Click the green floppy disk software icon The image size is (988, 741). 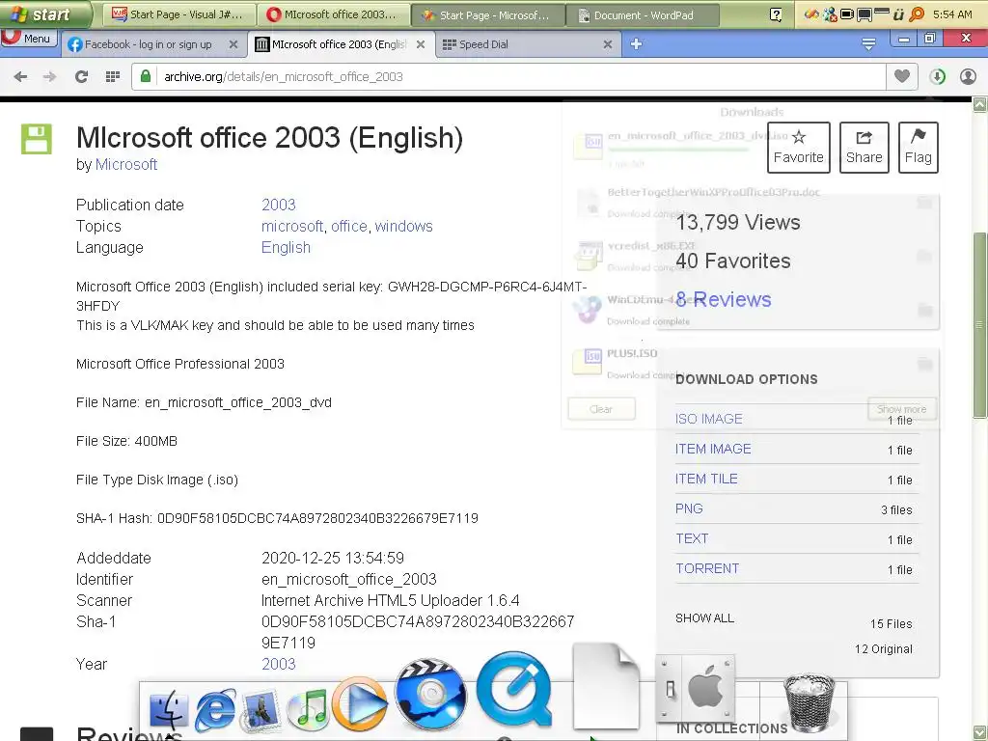tap(37, 139)
